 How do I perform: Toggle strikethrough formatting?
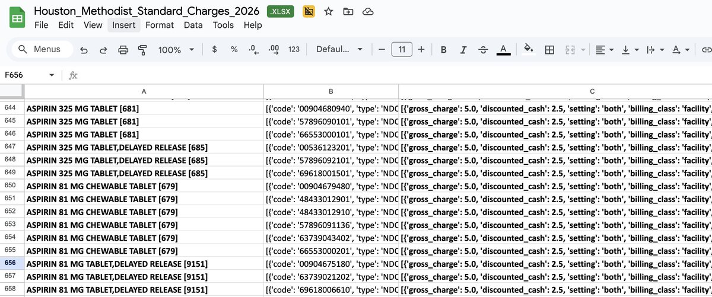(x=483, y=50)
